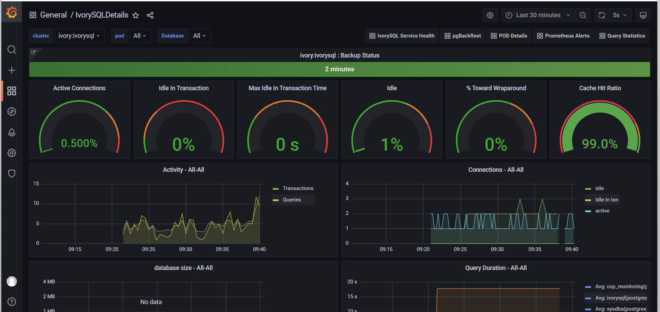Open the IvorySQL Service Health dashboard
This screenshot has height=312, width=660.
pos(402,36)
